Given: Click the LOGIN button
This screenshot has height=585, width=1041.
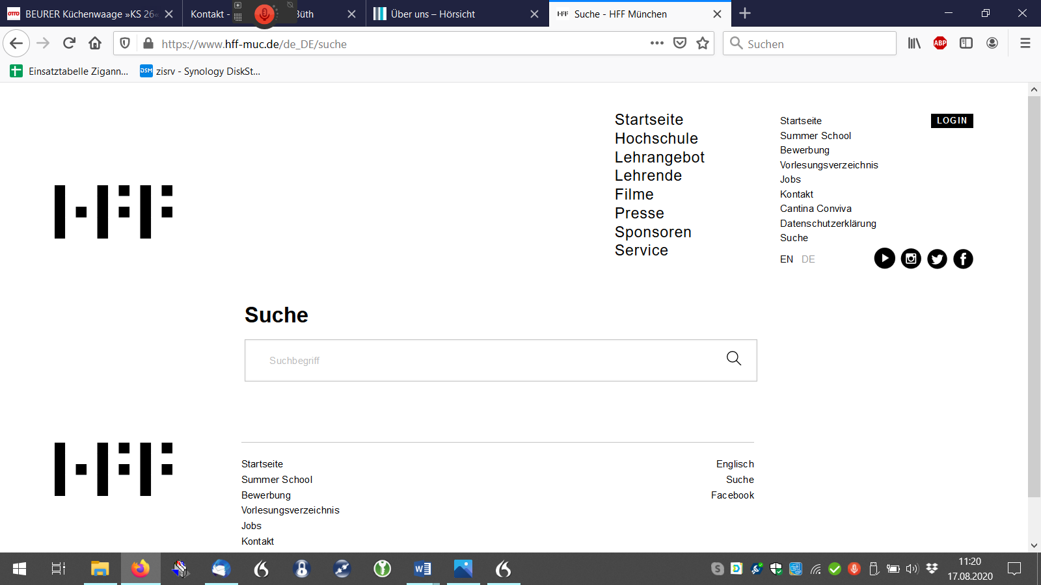Looking at the screenshot, I should click(952, 120).
